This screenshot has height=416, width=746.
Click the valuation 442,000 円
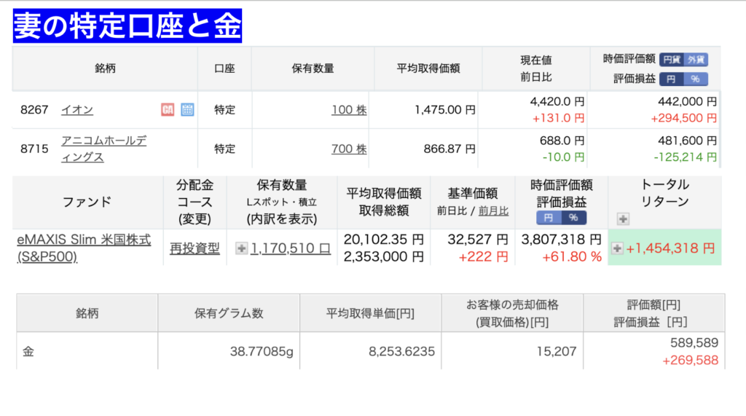(x=688, y=102)
